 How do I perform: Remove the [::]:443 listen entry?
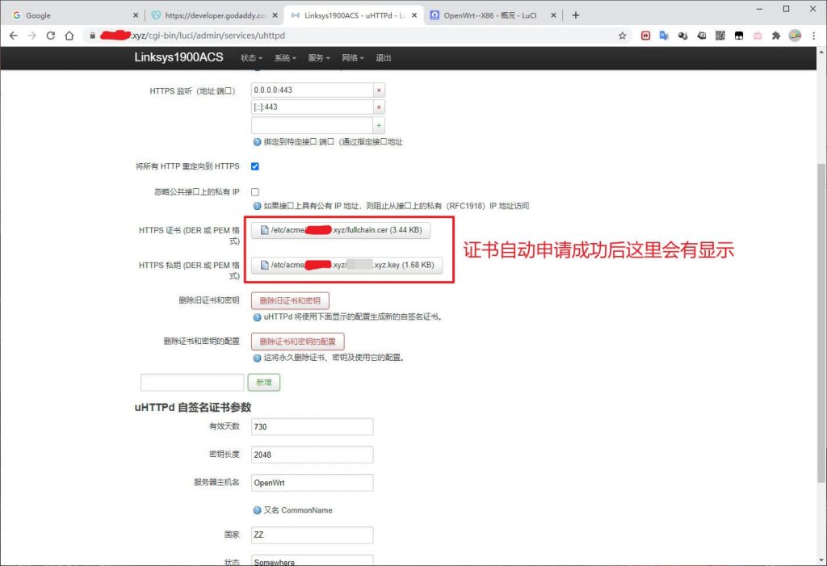[379, 107]
